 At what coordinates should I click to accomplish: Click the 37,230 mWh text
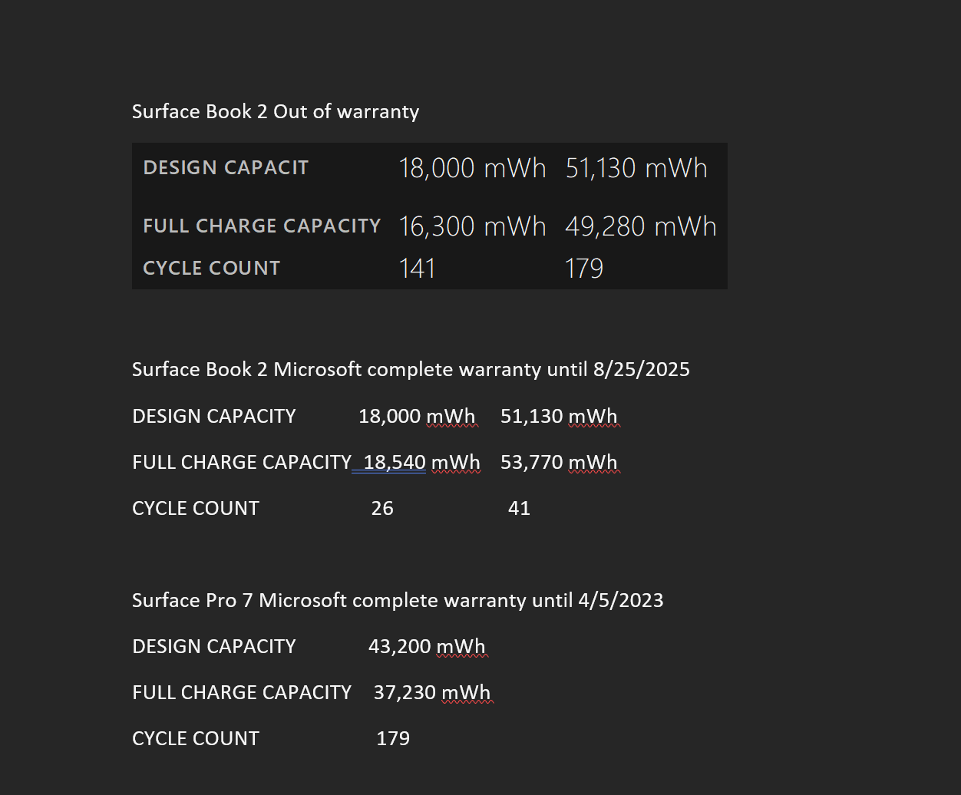pyautogui.click(x=432, y=693)
